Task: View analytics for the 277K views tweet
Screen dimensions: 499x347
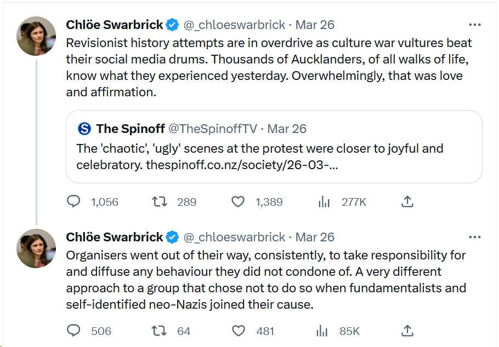Action: pyautogui.click(x=324, y=202)
